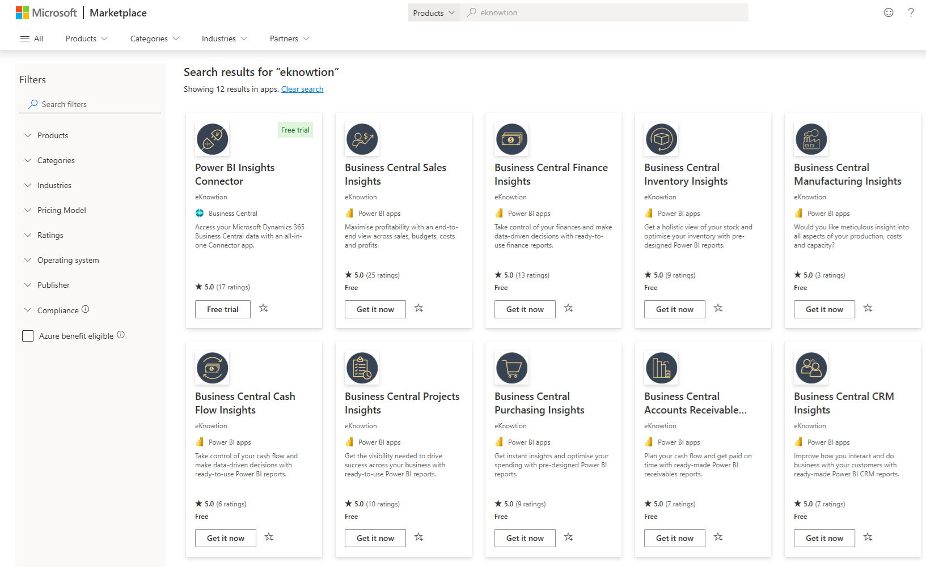This screenshot has height=567, width=926.
Task: Click Free trial button for Power BI Connector
Action: pyautogui.click(x=223, y=309)
